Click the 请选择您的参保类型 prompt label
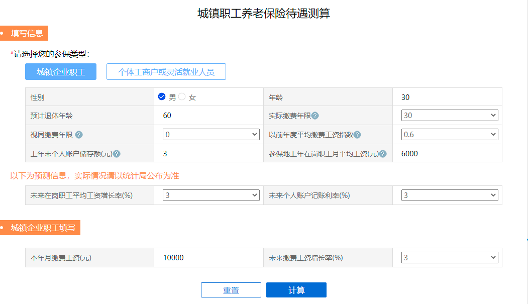 50,54
